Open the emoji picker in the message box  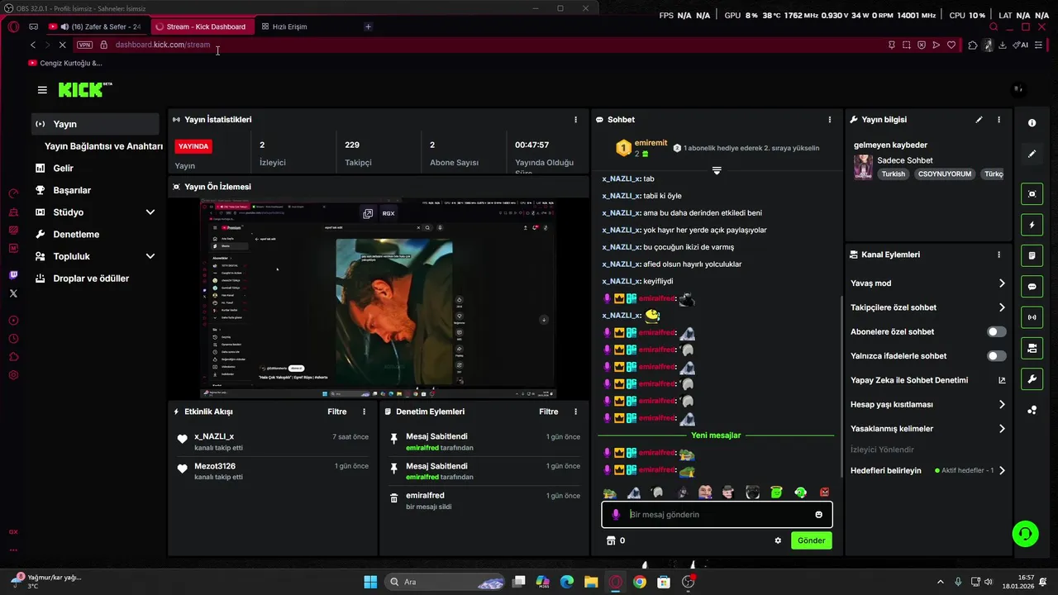tap(818, 515)
